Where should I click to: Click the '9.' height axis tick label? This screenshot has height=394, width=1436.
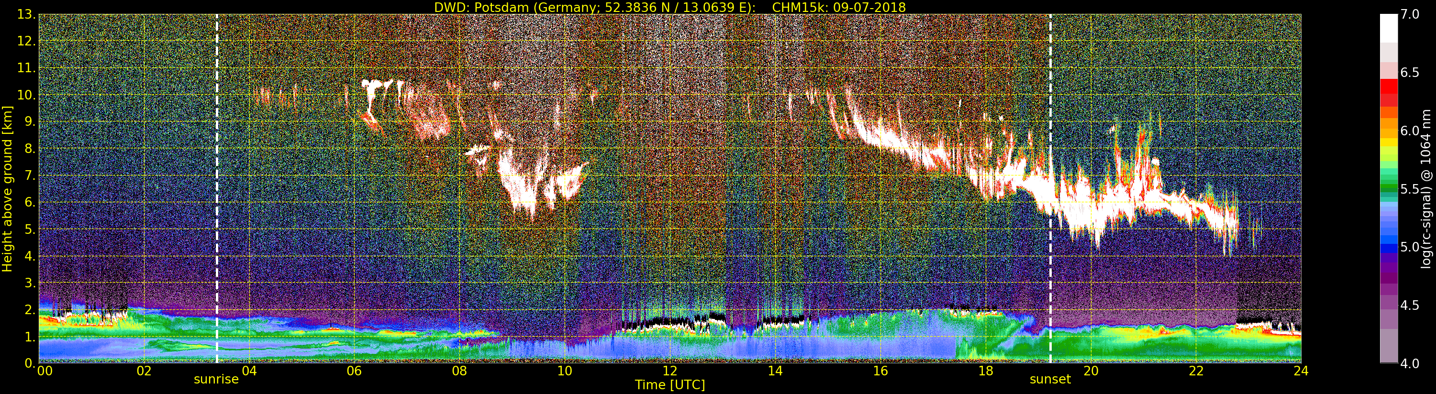[30, 121]
